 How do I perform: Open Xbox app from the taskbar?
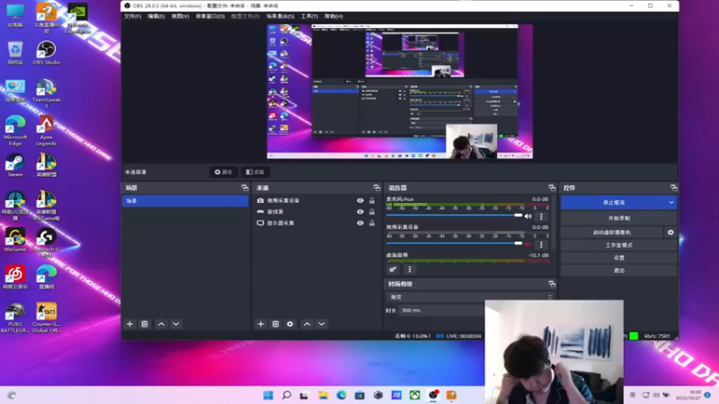(x=414, y=395)
